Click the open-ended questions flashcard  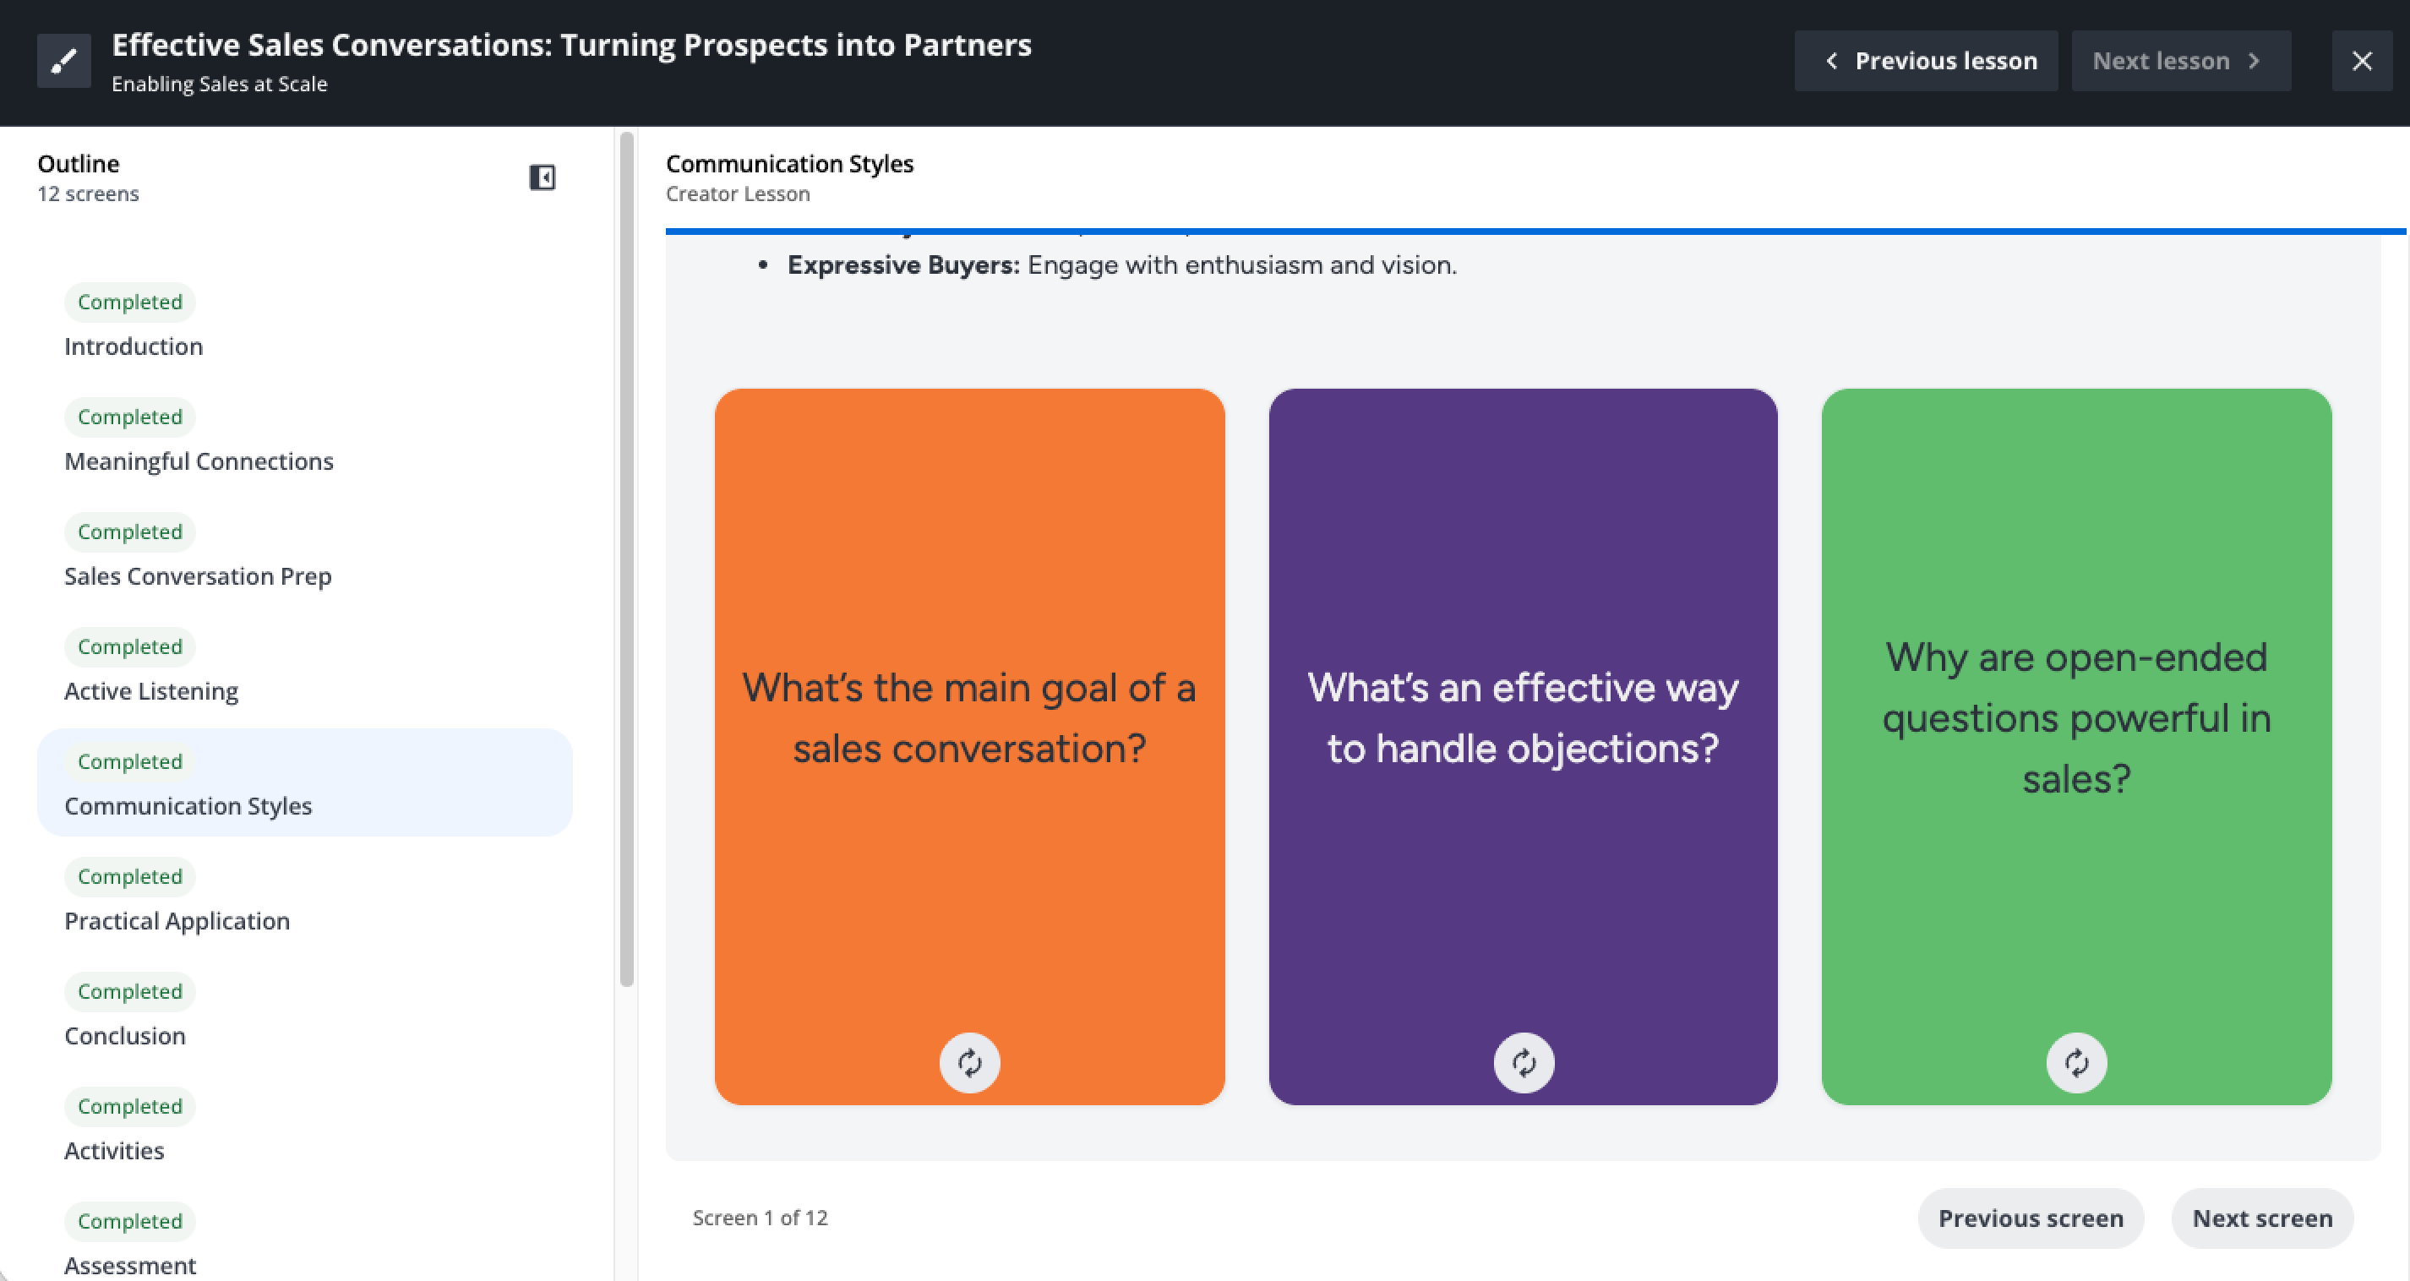tap(2076, 717)
